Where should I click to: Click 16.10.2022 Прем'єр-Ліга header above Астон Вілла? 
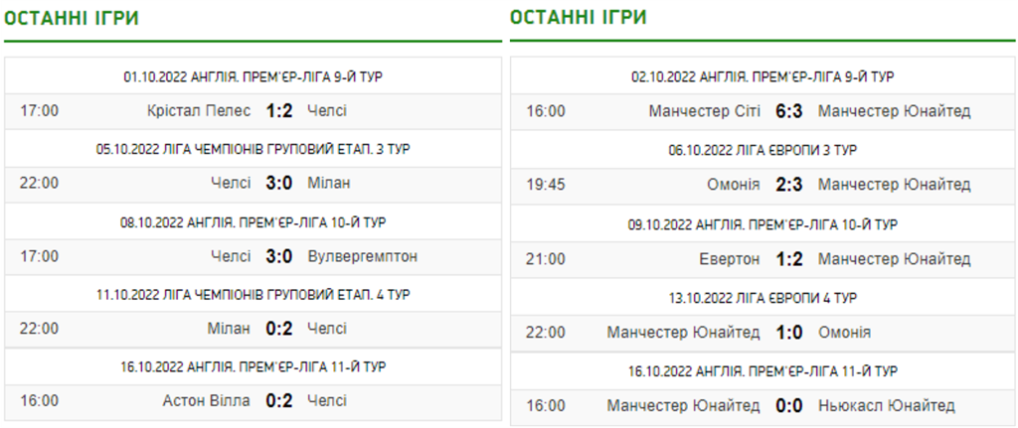(254, 367)
